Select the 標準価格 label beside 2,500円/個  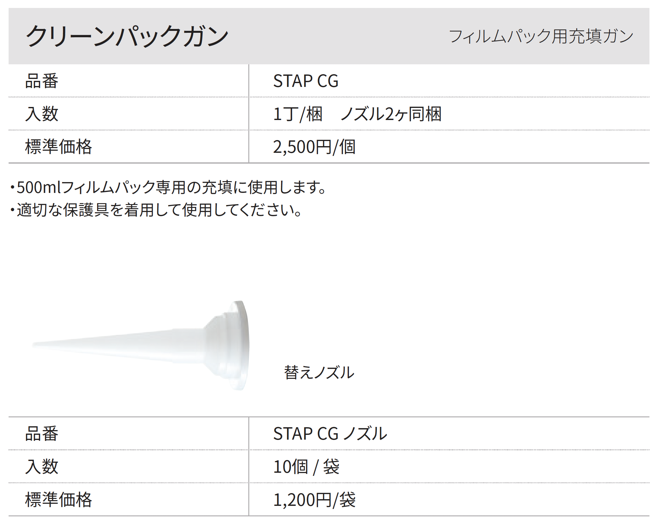pos(59,147)
